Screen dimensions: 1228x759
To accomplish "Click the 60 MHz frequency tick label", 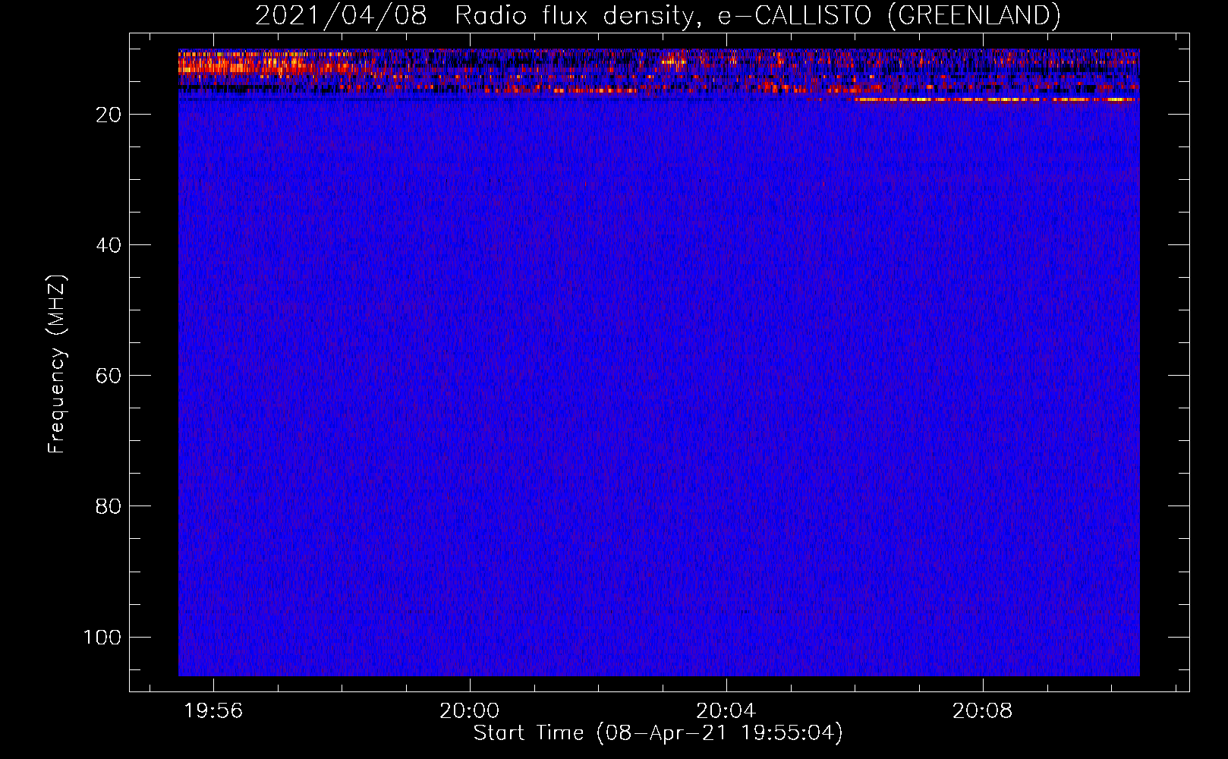I will point(109,376).
